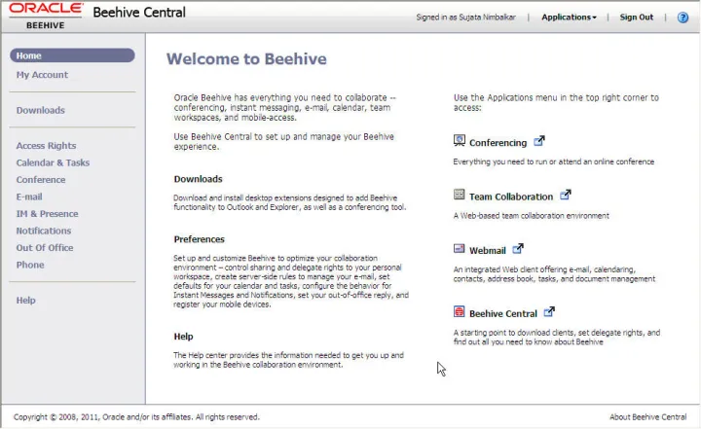Click the Team Collaboration grid icon
Image resolution: width=701 pixels, height=429 pixels.
(x=460, y=195)
